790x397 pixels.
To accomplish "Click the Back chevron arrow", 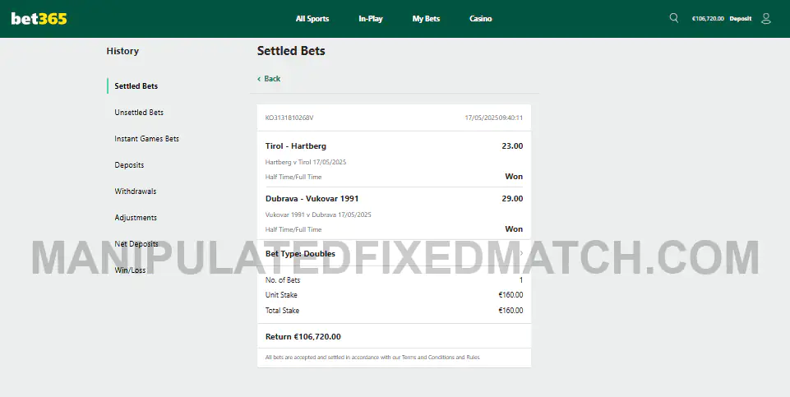I will (259, 79).
